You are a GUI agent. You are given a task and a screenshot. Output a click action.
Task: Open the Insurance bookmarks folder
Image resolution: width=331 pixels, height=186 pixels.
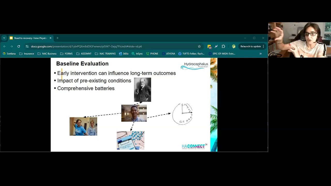pos(27,54)
